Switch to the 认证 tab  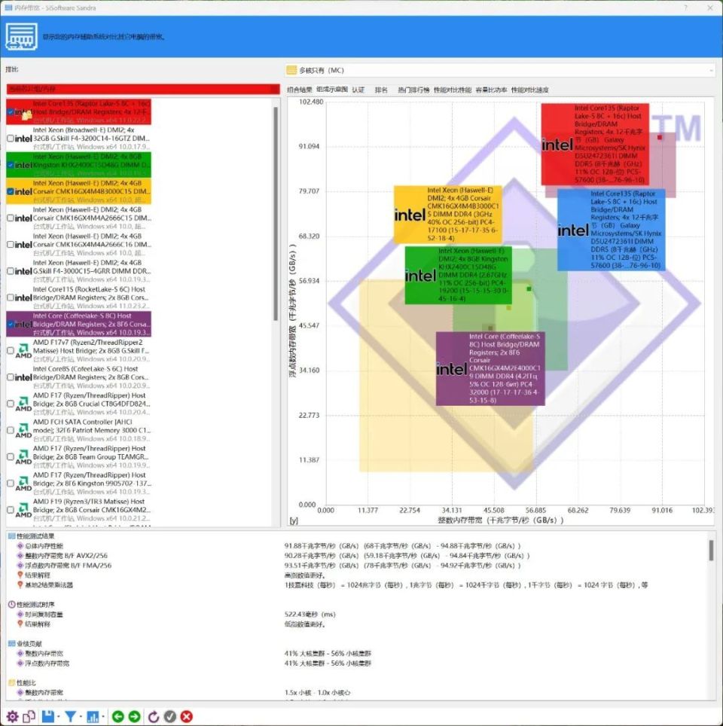pos(358,90)
